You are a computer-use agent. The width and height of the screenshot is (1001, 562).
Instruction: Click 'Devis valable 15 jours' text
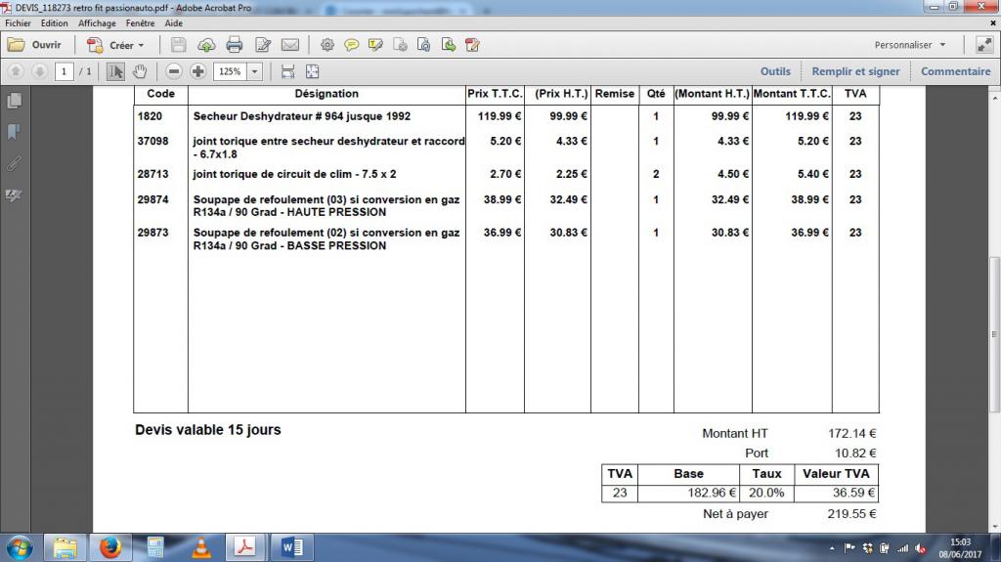pyautogui.click(x=208, y=430)
